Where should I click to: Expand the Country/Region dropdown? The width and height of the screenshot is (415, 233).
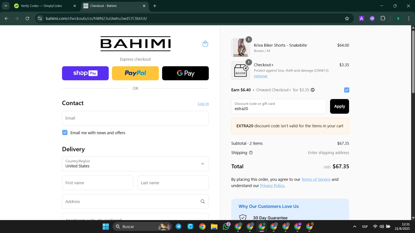[135, 164]
